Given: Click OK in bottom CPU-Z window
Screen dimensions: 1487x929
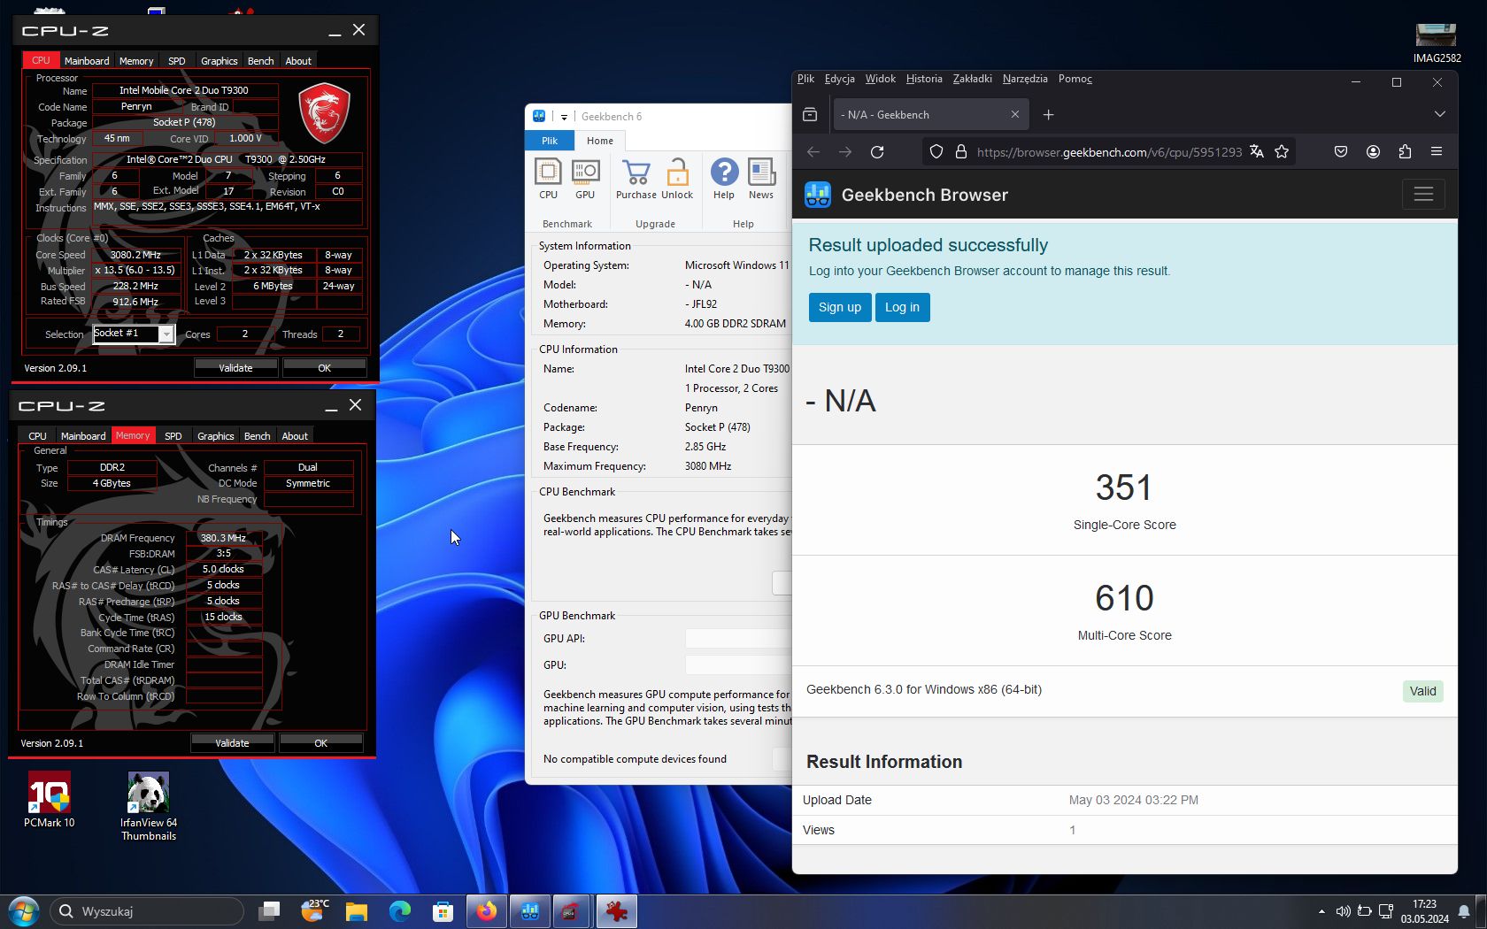Looking at the screenshot, I should [320, 743].
